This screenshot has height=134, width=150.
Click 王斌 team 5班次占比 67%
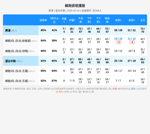coord(54,81)
